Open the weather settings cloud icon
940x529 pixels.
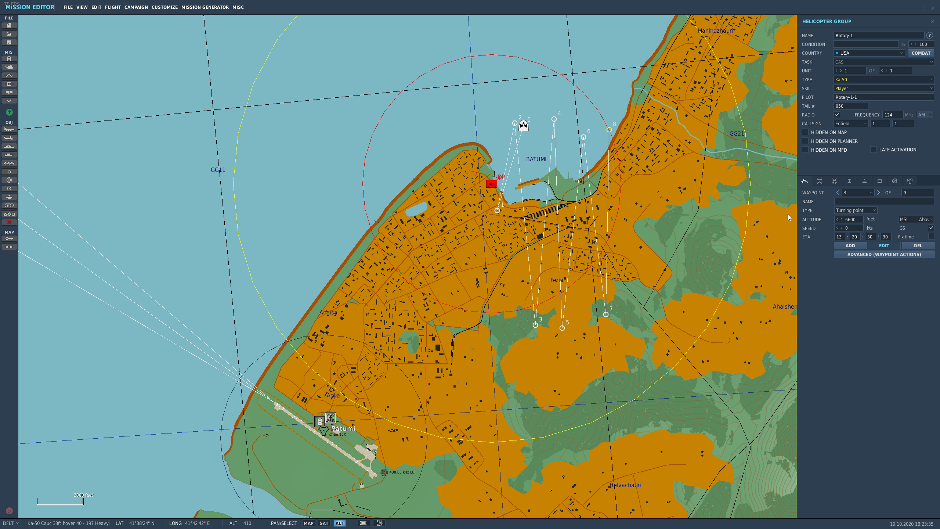tap(9, 67)
